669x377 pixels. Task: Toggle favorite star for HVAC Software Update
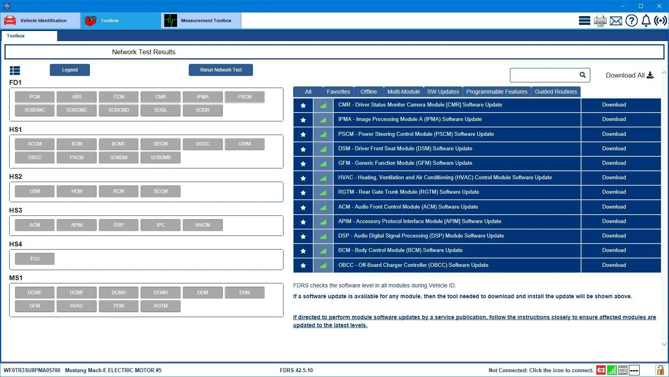coord(303,178)
